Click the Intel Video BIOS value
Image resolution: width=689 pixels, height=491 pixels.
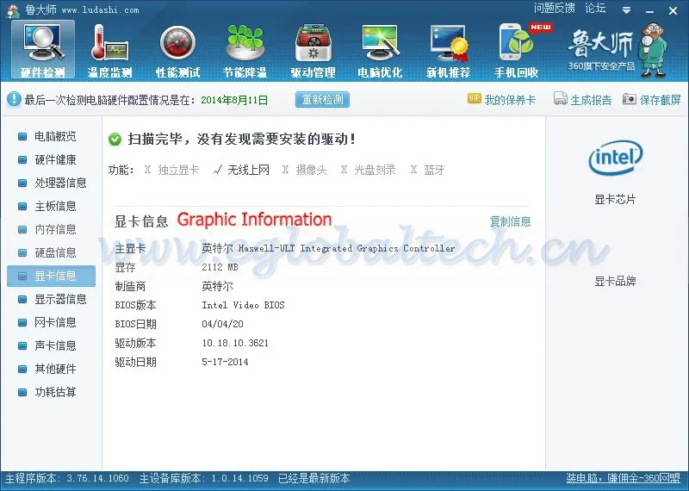coord(243,305)
